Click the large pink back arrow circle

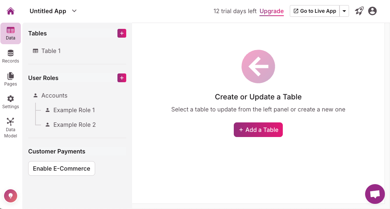pyautogui.click(x=258, y=66)
